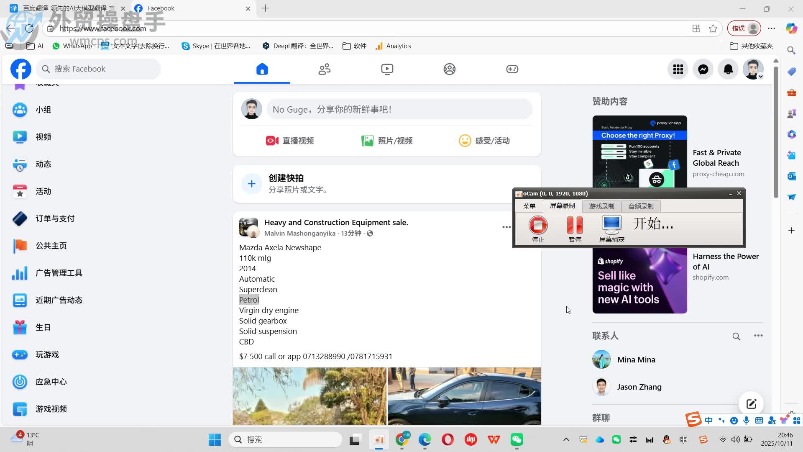Open the oCam 菜单 menu
The width and height of the screenshot is (803, 452).
point(529,206)
